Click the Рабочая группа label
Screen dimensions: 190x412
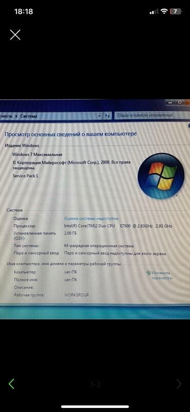[x=29, y=295]
